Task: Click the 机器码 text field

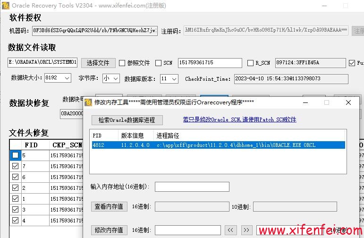Action: (x=95, y=31)
